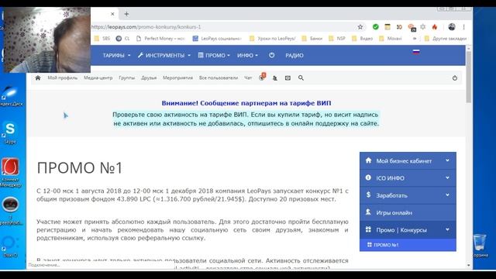
Task: Expand the ICO ИНФО sidebar item
Action: click(x=408, y=178)
